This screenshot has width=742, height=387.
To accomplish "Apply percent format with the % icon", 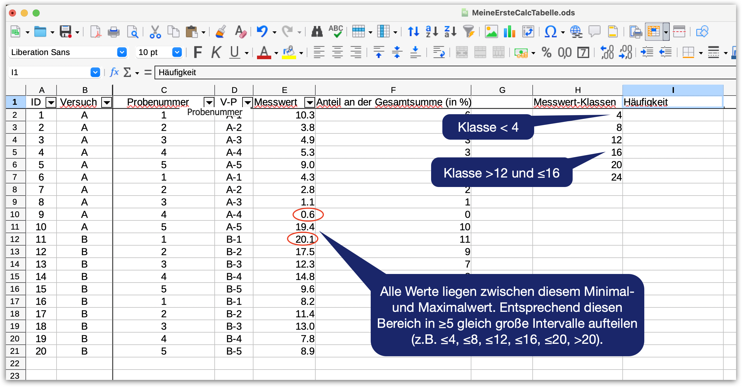I will [x=546, y=52].
